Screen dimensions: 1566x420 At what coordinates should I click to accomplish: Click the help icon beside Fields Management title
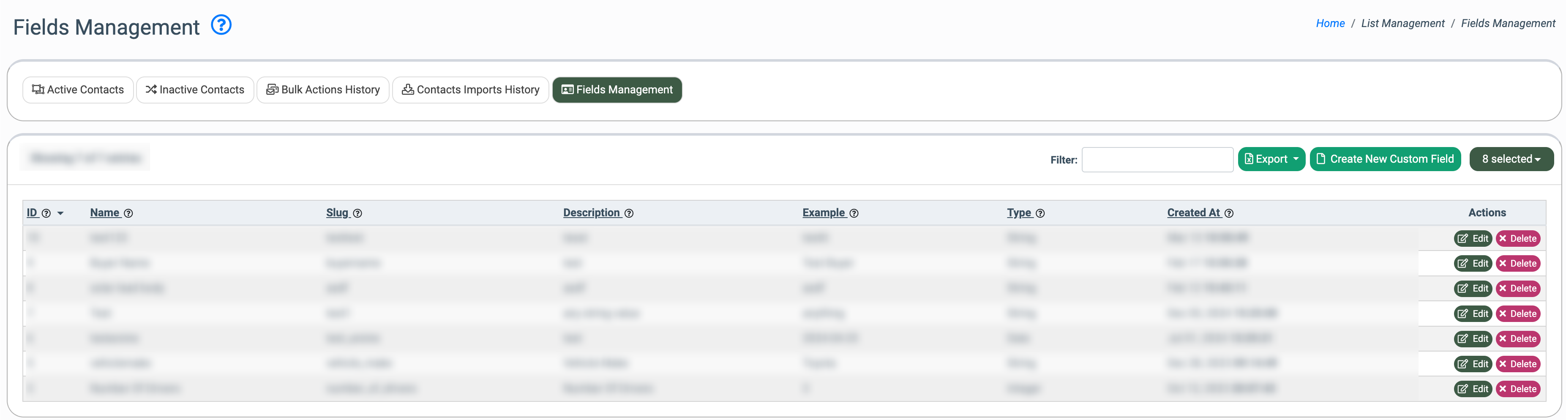point(221,25)
